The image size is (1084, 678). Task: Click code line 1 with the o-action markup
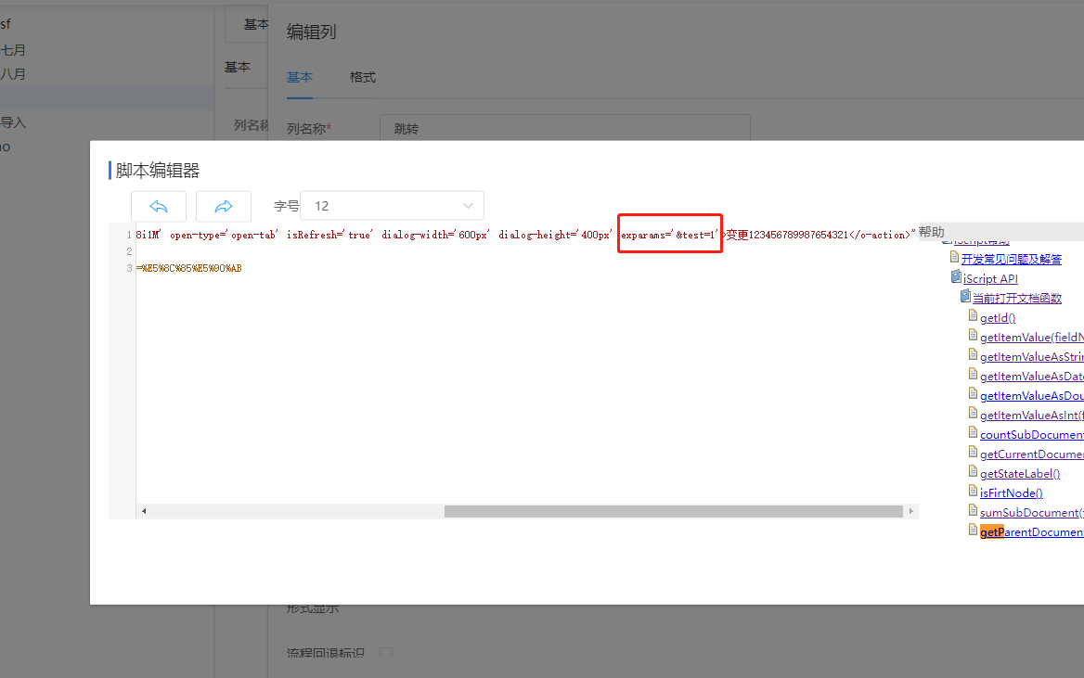[525, 235]
